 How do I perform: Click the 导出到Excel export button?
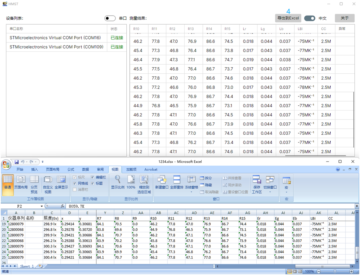[288, 18]
